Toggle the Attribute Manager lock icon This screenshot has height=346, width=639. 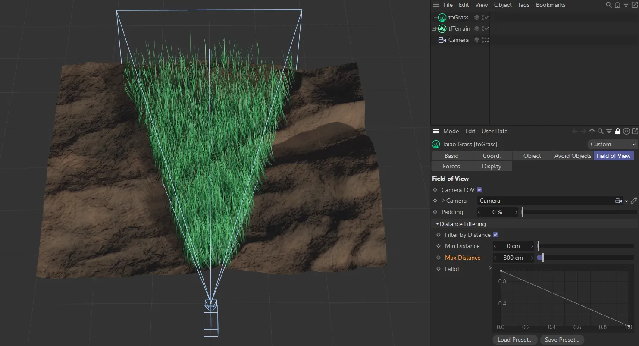[618, 132]
